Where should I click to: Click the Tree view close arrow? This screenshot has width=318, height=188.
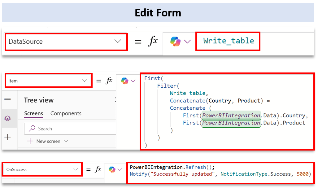tap(115, 100)
